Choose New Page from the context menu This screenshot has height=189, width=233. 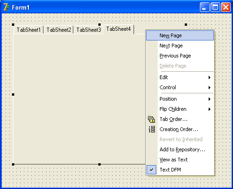click(180, 35)
